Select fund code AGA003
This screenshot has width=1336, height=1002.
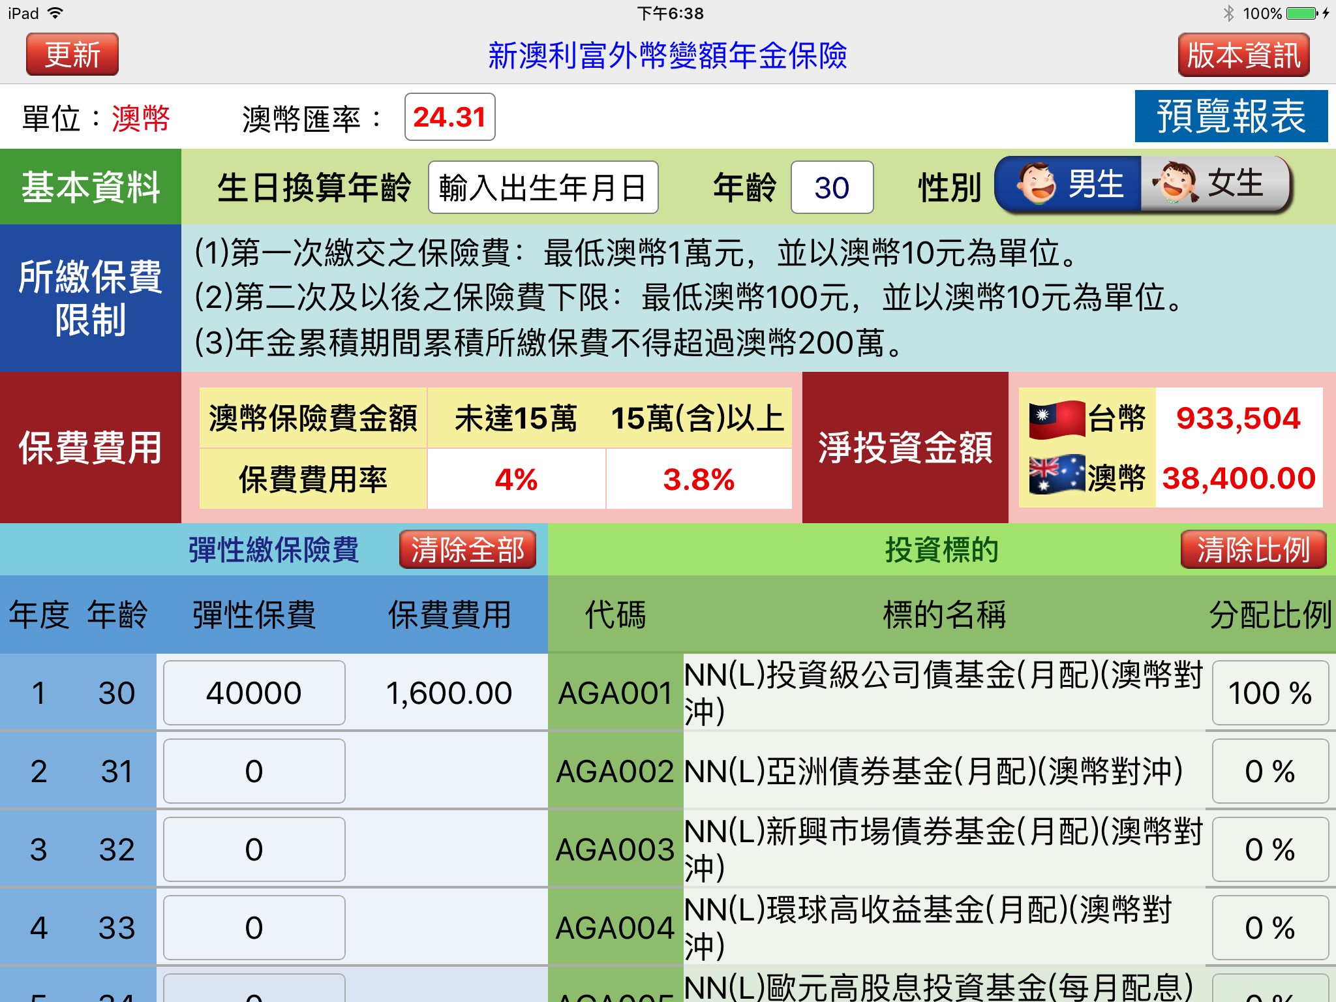click(615, 849)
